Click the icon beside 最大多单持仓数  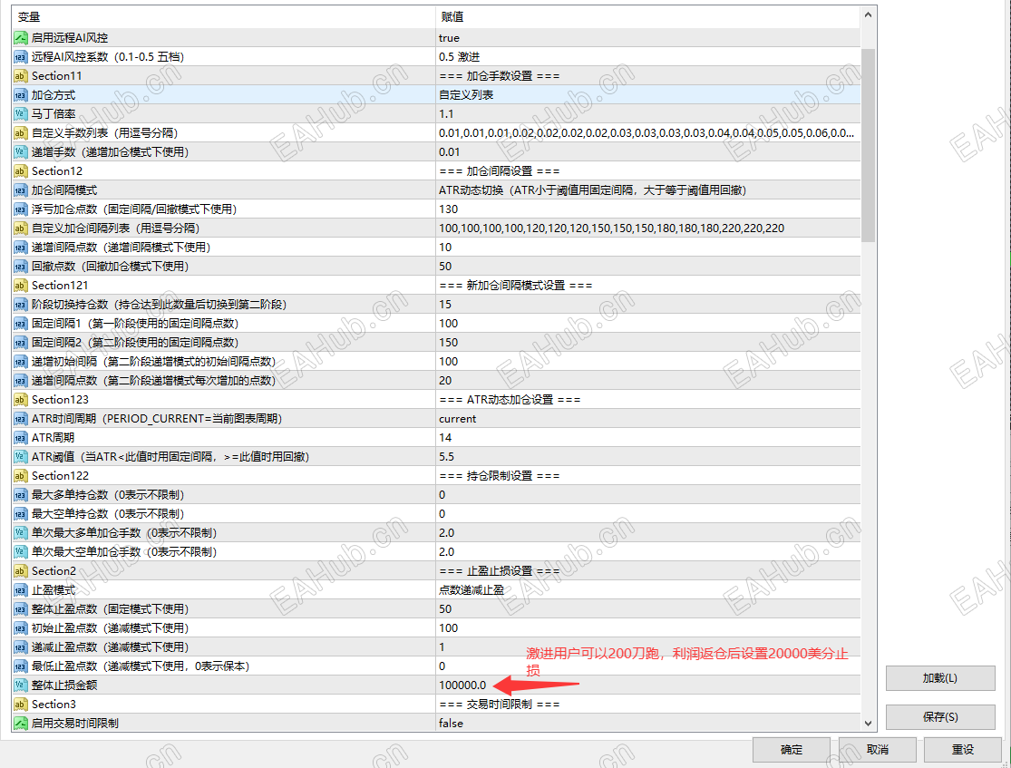(x=21, y=494)
